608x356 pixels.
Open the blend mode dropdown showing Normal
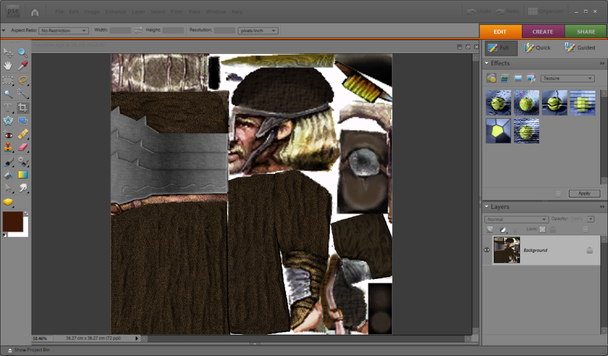pos(516,219)
